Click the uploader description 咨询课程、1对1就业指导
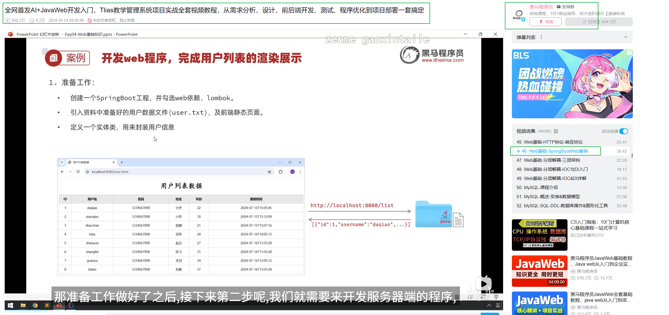The width and height of the screenshot is (669, 315). pyautogui.click(x=579, y=14)
